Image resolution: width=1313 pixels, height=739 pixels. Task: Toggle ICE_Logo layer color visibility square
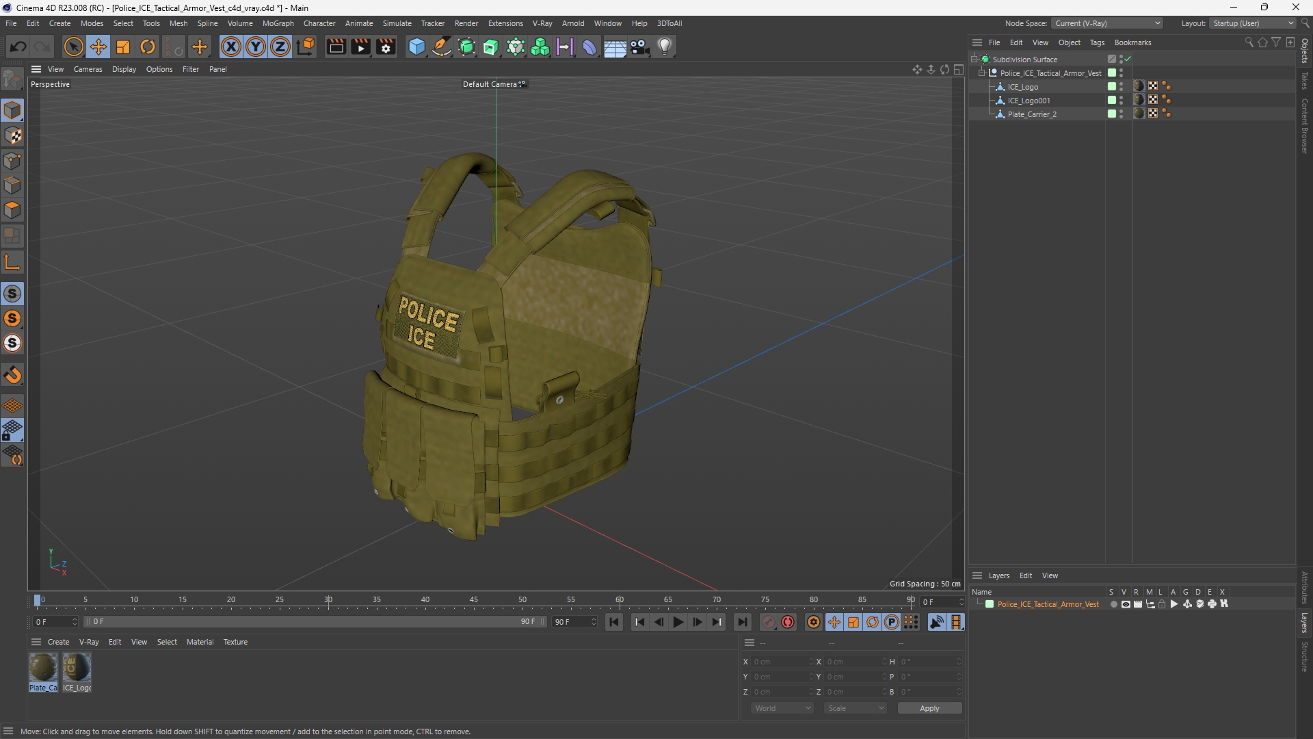[x=1112, y=86]
